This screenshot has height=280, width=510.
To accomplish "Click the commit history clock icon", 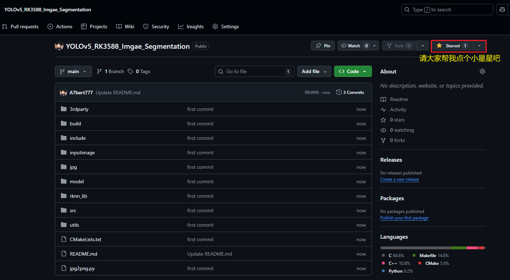I will point(339,93).
